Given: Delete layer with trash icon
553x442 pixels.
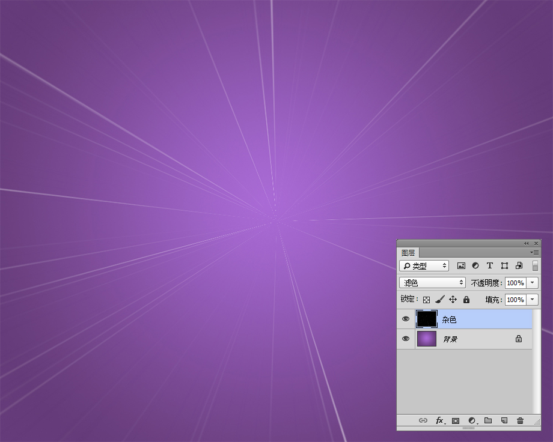Looking at the screenshot, I should tap(520, 420).
